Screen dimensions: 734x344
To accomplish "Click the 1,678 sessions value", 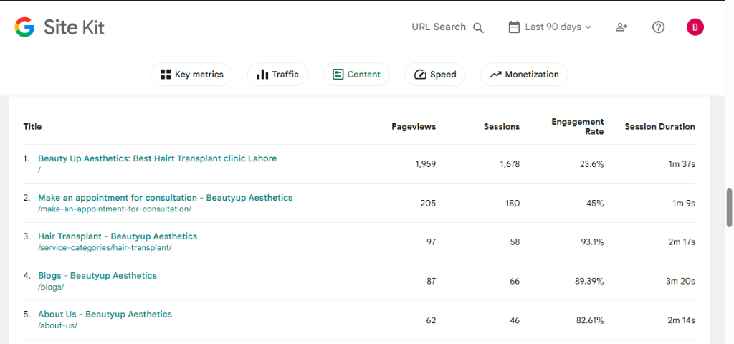I will 509,164.
